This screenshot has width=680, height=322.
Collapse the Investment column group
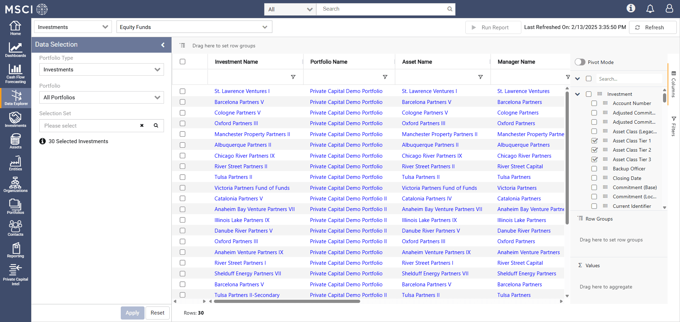[577, 94]
